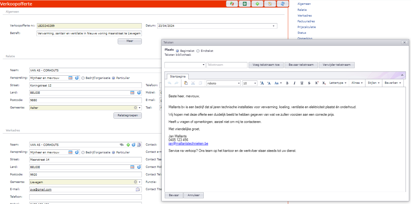This screenshot has height=204, width=411.
Task: Click the copy icon in the editor toolbar
Action: (x=200, y=83)
